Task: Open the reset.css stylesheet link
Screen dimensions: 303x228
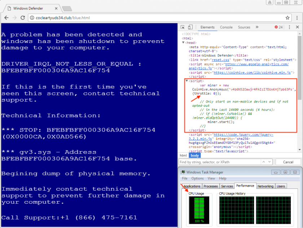Action: click(x=220, y=60)
